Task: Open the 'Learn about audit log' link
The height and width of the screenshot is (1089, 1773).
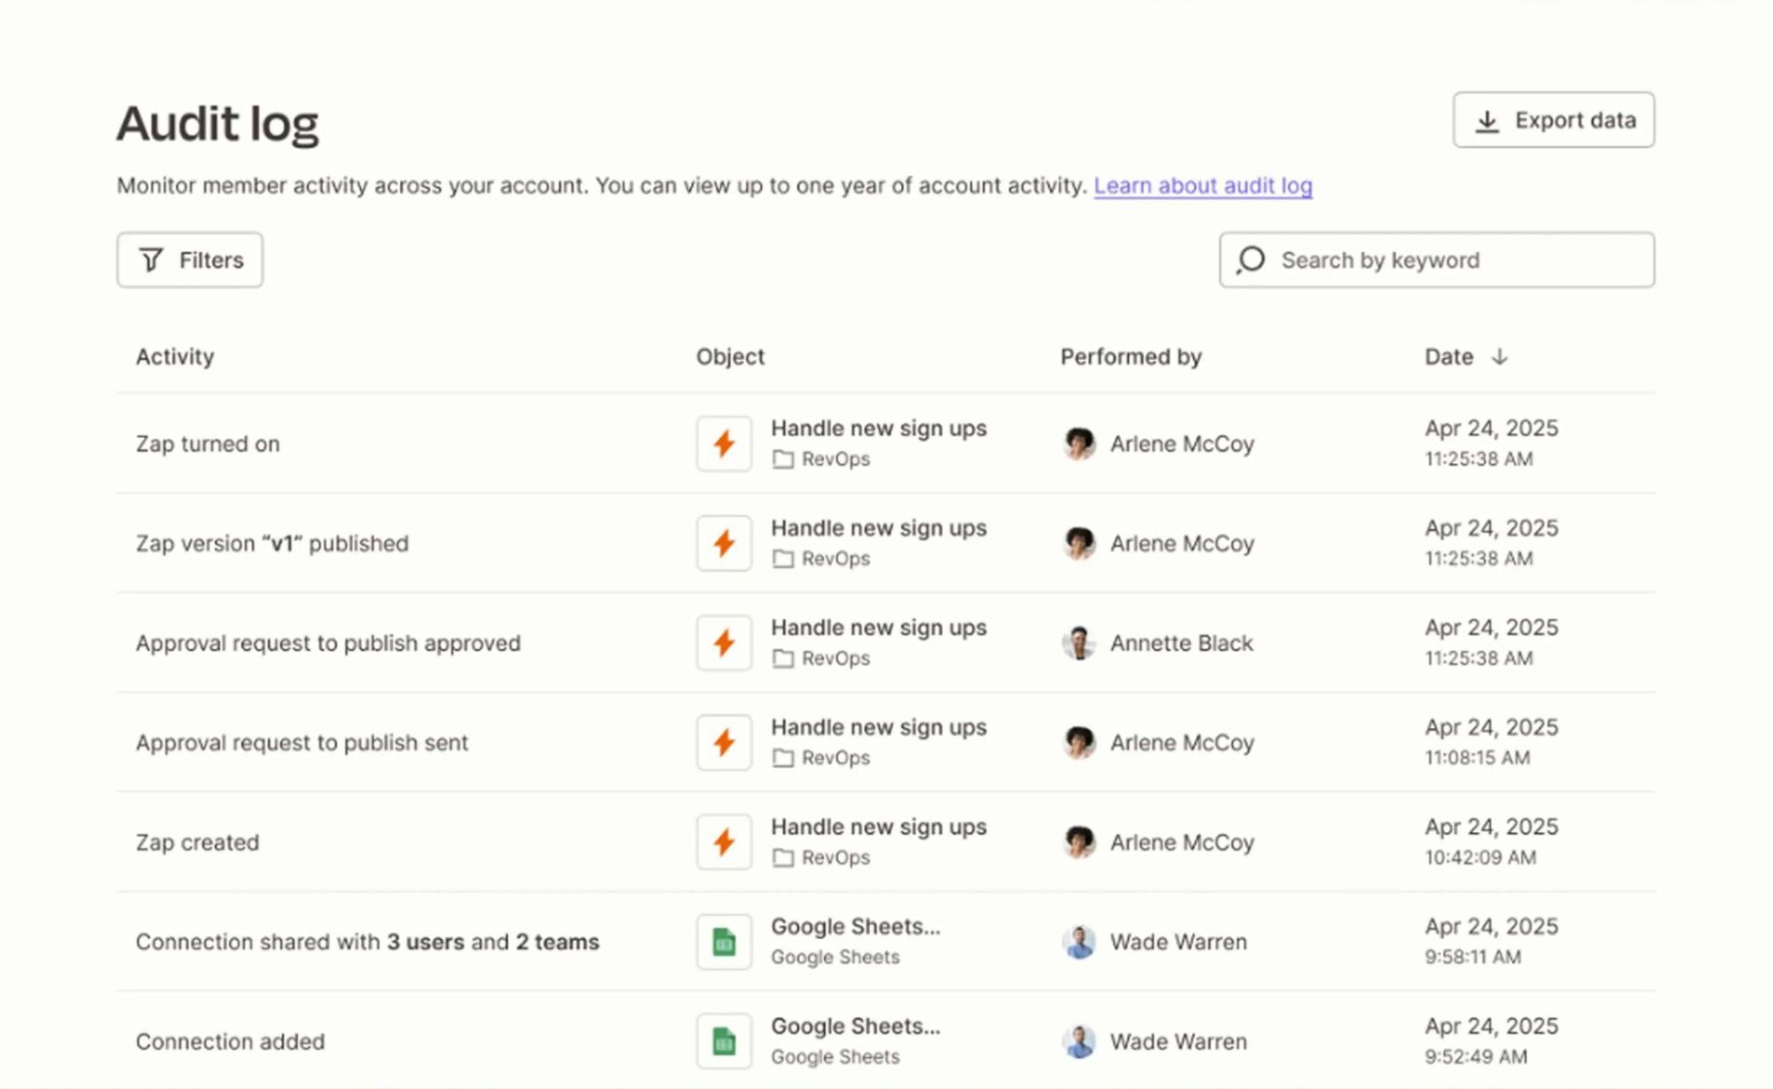Action: [x=1204, y=185]
